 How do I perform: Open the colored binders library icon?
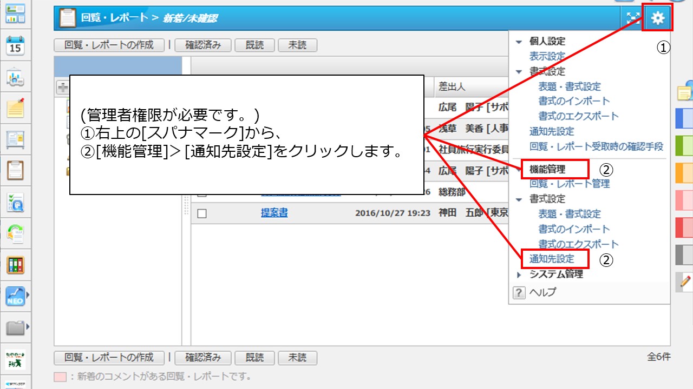15,265
